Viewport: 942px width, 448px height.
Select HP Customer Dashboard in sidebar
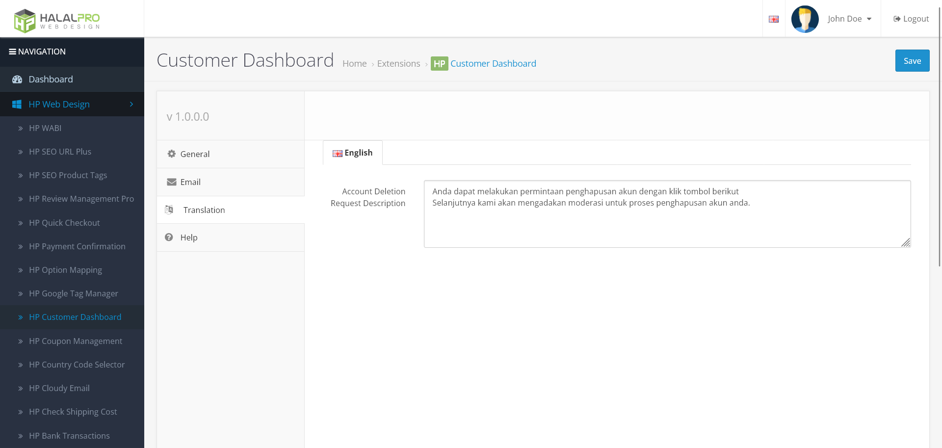(x=75, y=317)
